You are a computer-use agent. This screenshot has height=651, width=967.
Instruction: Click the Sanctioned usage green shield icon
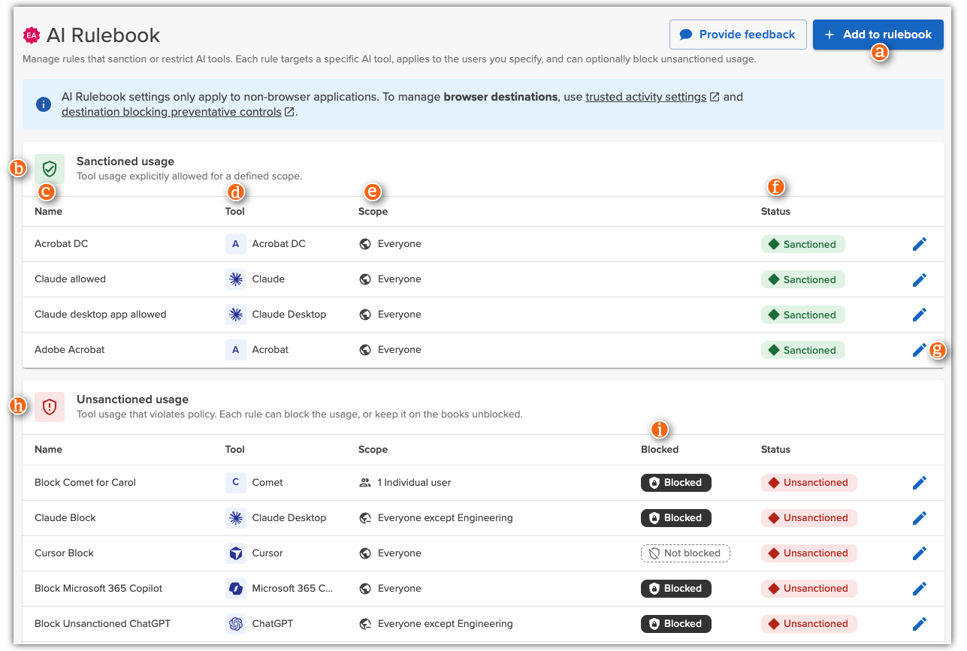[x=50, y=169]
